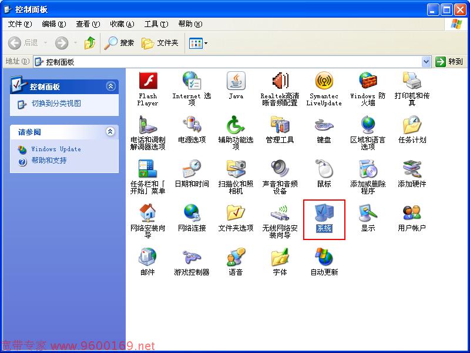Open the 后退 history dropdown arrow

(46, 43)
